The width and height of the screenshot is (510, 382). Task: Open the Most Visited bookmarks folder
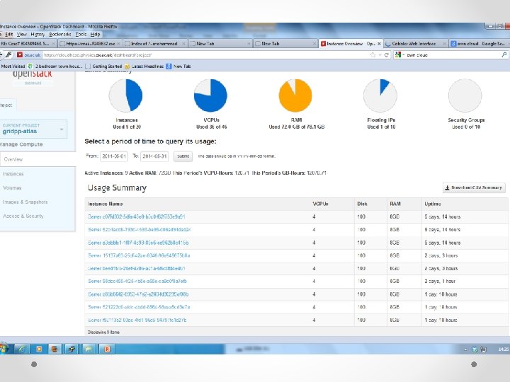(13, 66)
